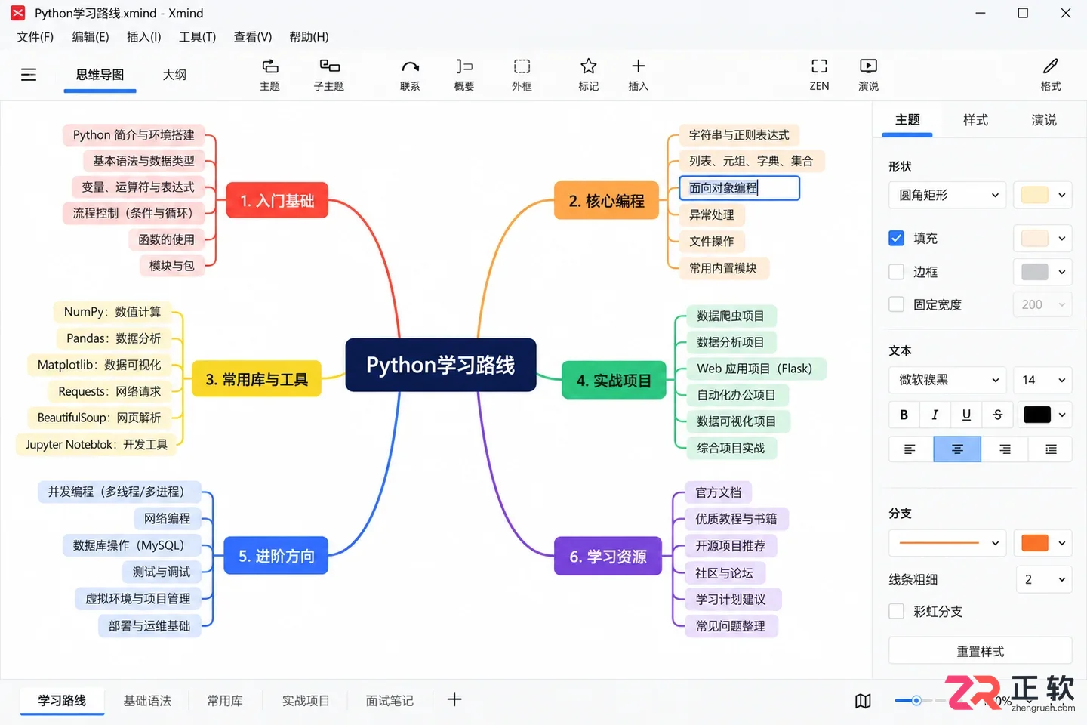Viewport: 1087px width, 725px height.
Task: Click the Xmind app logo in title bar
Action: (17, 13)
